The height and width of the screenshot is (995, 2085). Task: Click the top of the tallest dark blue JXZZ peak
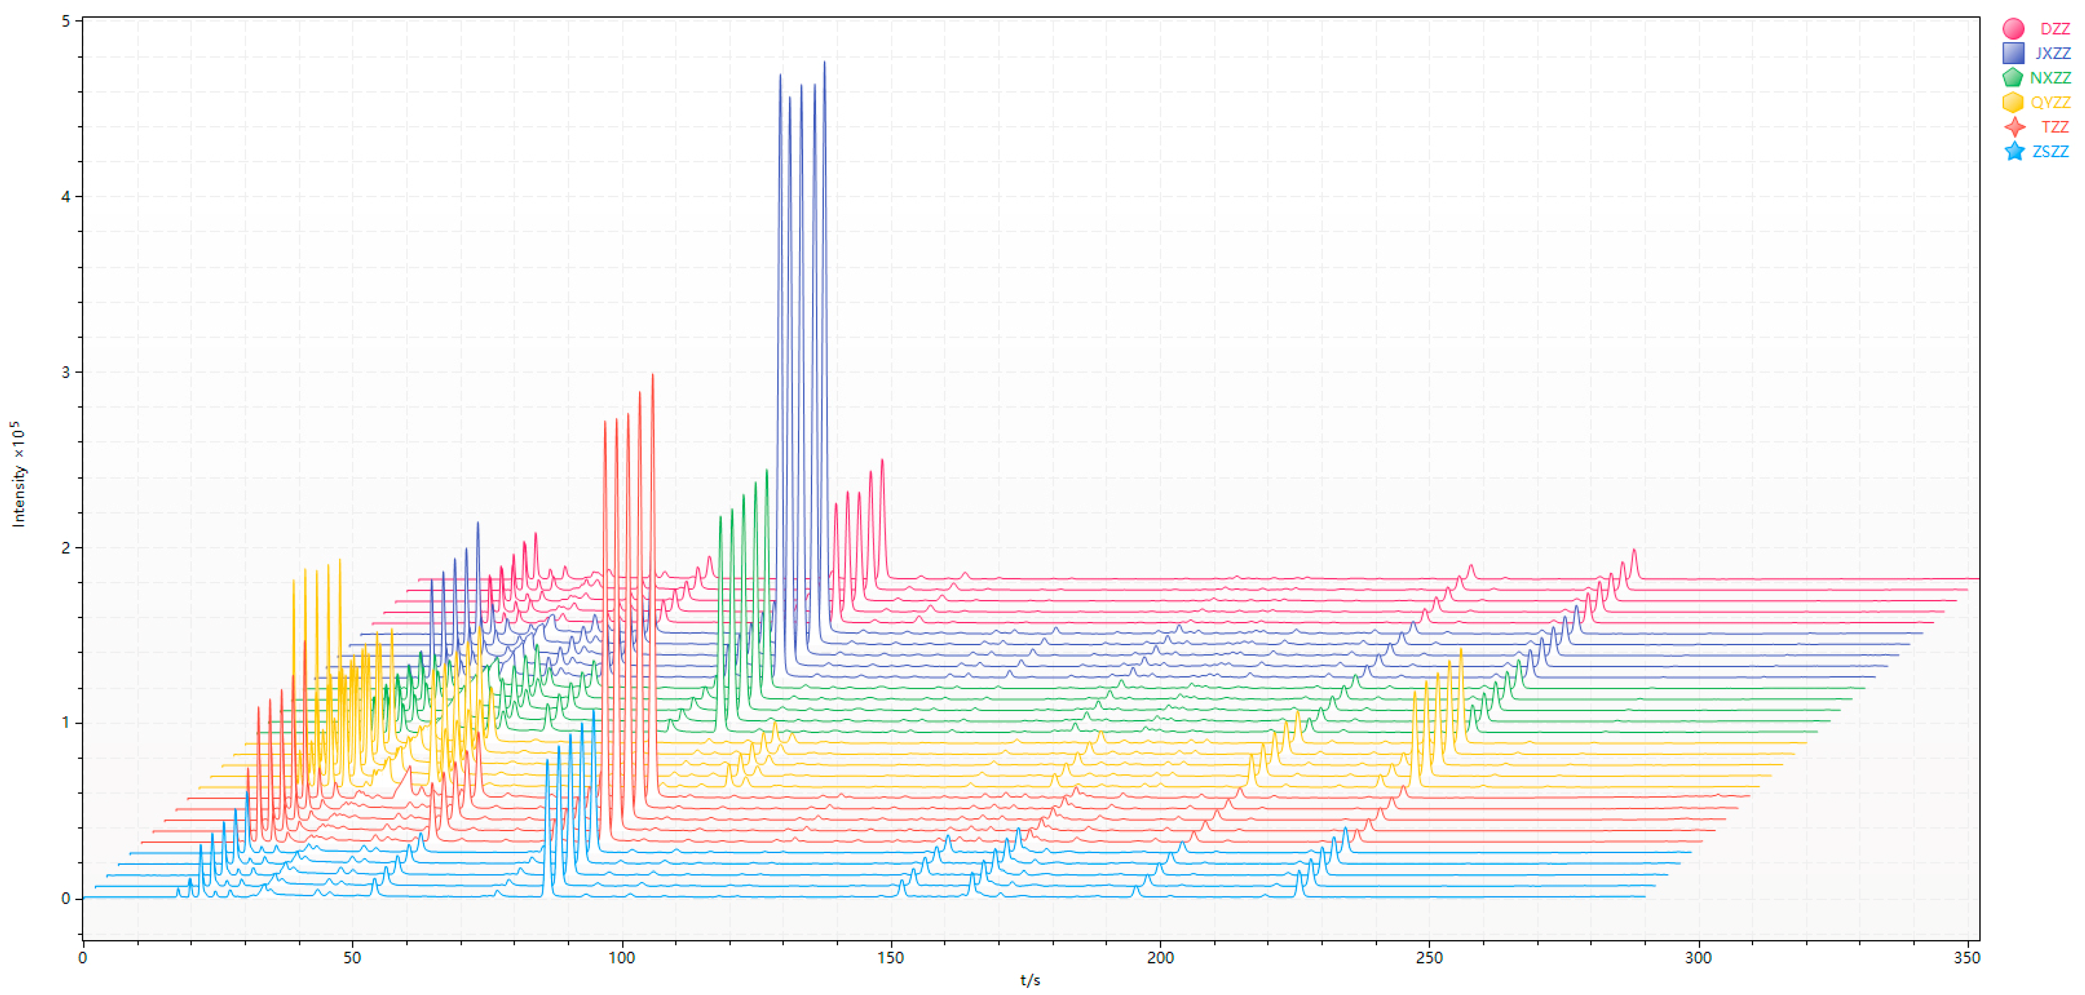[x=824, y=62]
